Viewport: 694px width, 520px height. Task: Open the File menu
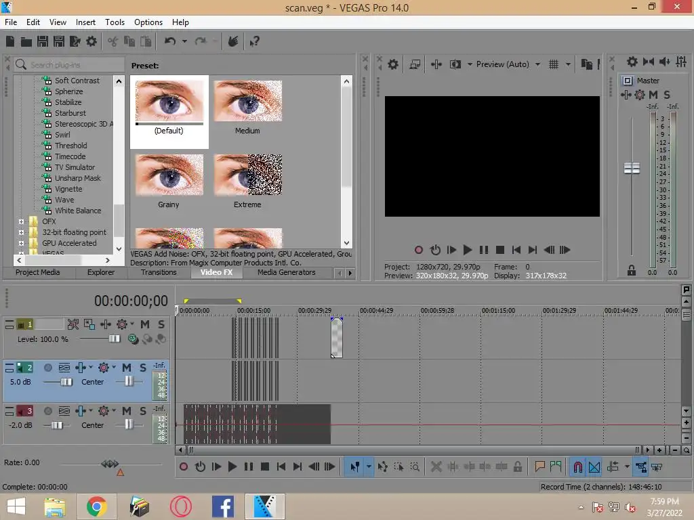click(x=11, y=22)
